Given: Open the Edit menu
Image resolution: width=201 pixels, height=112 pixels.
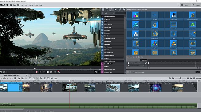Looking at the screenshot, I should click(x=26, y=5).
